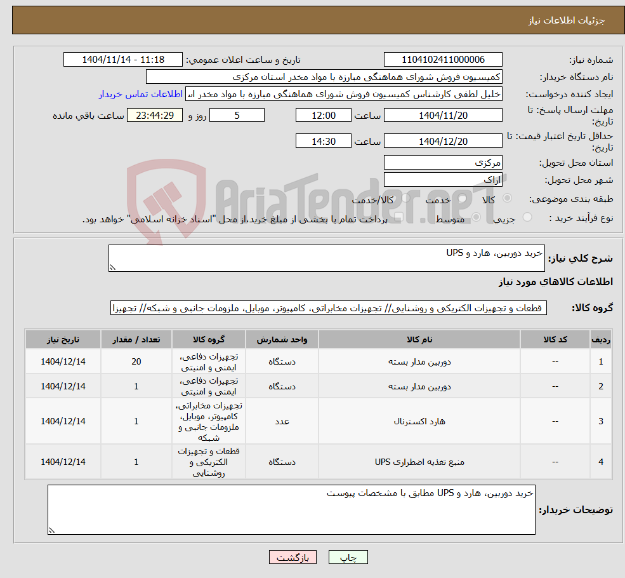Screen dimensions: 625x578
Task: Click the هارد اکسترنال item name
Action: [419, 421]
